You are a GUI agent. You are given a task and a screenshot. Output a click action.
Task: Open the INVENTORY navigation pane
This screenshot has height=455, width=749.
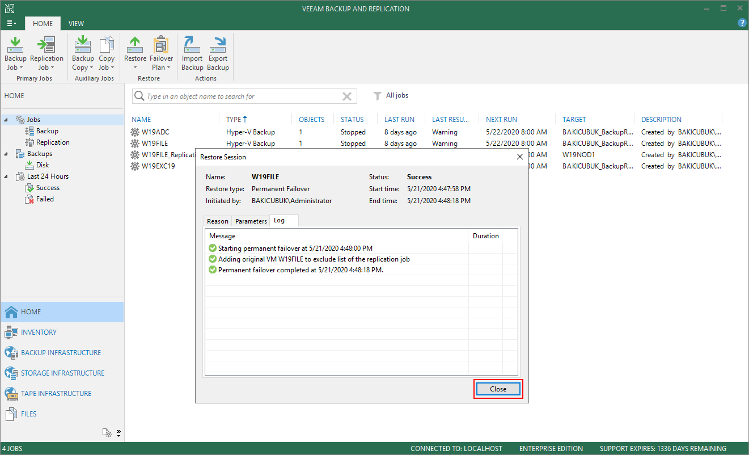click(x=62, y=332)
